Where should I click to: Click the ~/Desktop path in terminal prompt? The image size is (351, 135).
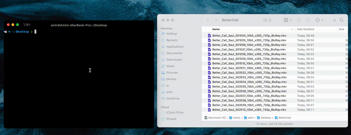coord(20,32)
